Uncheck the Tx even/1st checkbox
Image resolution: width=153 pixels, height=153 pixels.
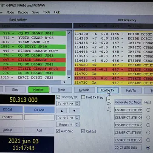pyautogui.click(x=58, y=97)
